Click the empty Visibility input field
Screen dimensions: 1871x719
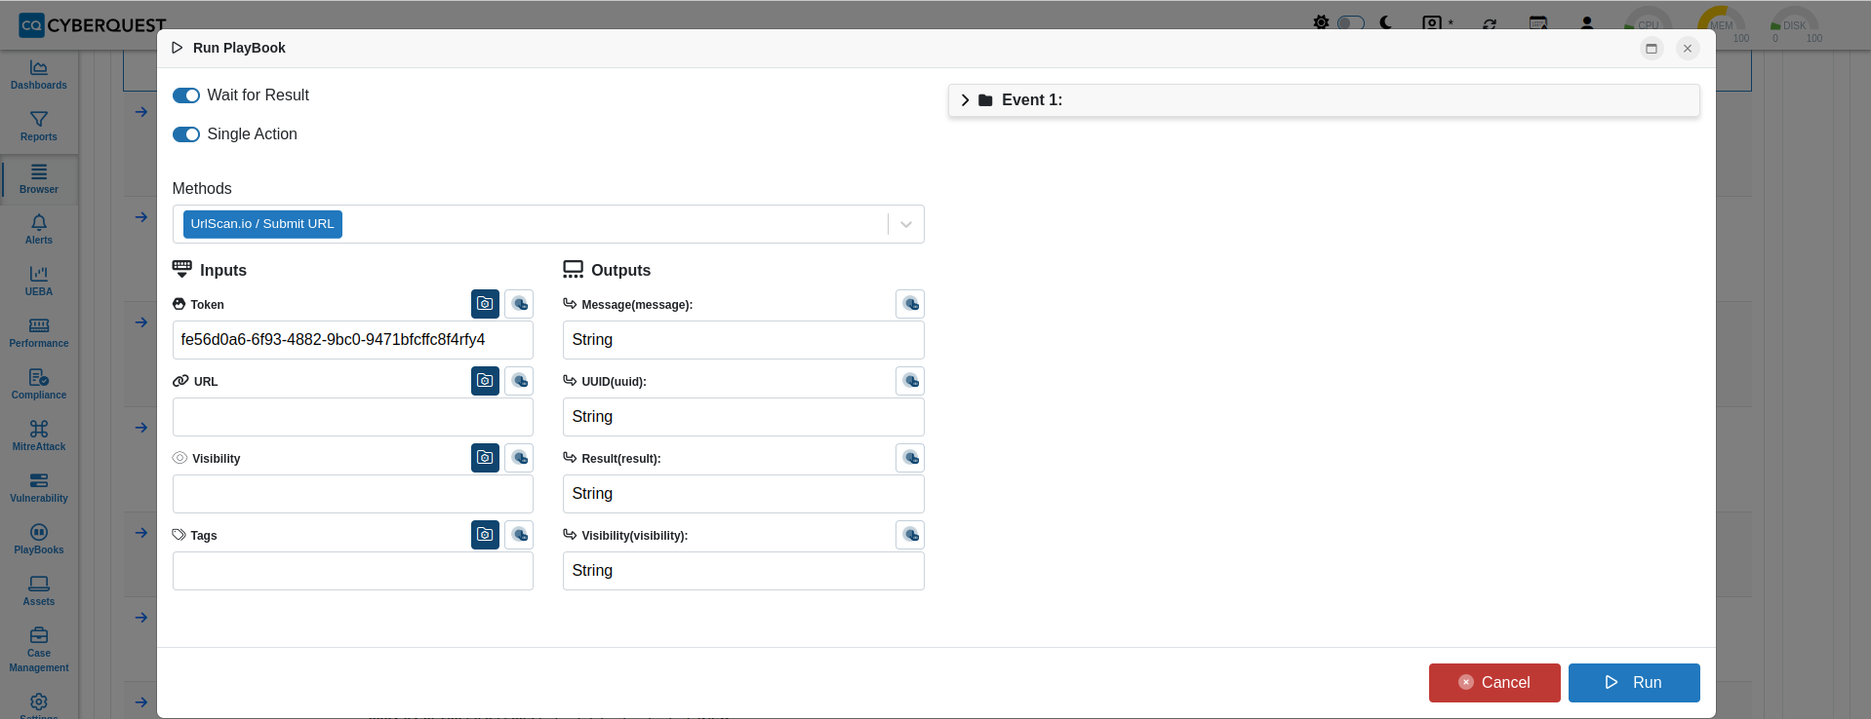(353, 494)
